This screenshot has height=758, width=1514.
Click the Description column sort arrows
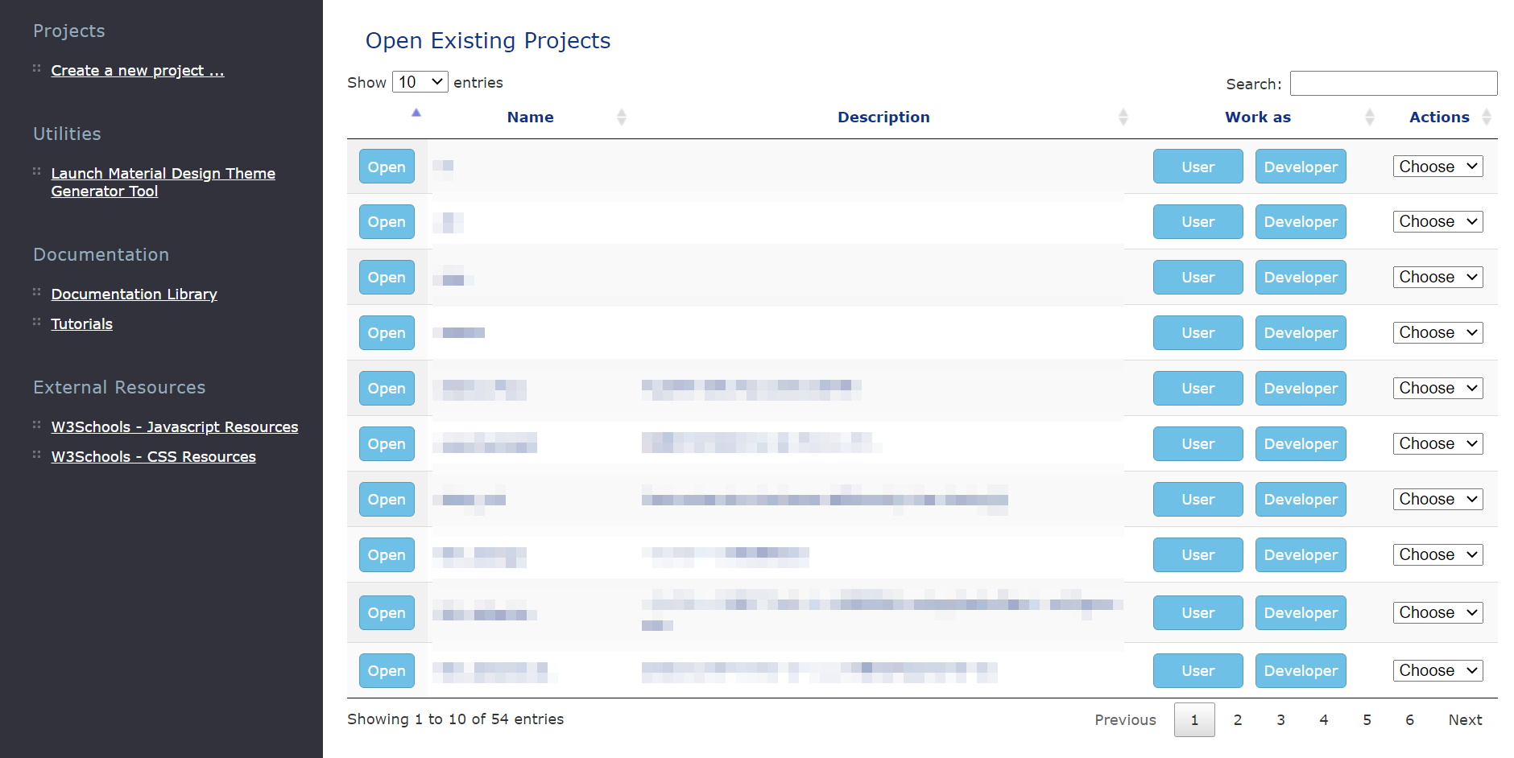pyautogui.click(x=1123, y=117)
